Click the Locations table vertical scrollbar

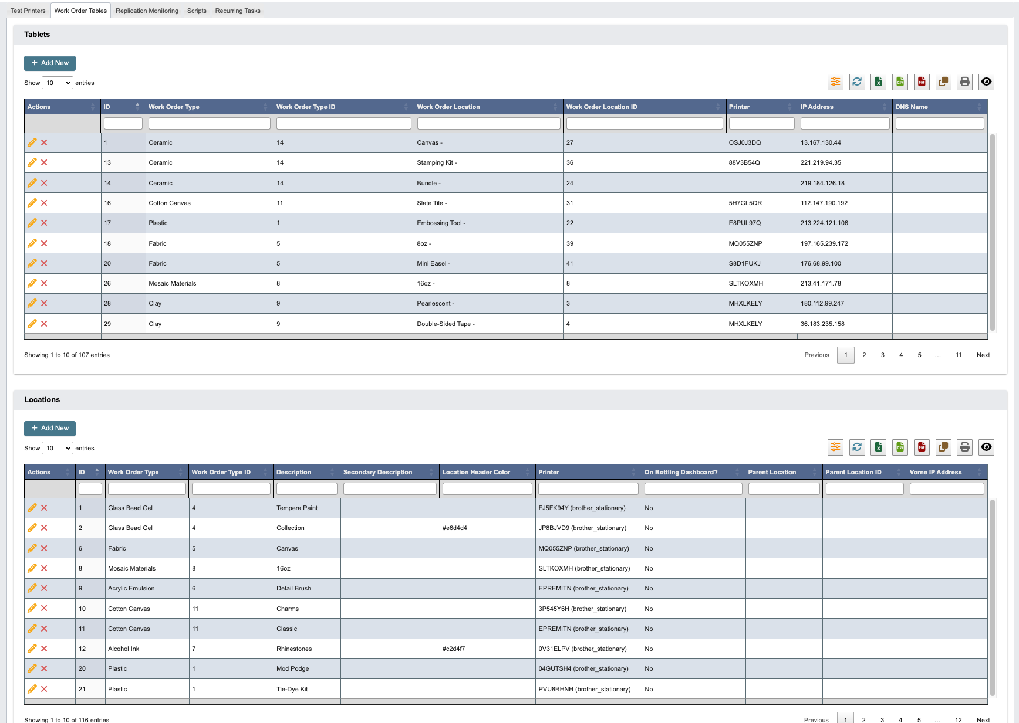[993, 598]
